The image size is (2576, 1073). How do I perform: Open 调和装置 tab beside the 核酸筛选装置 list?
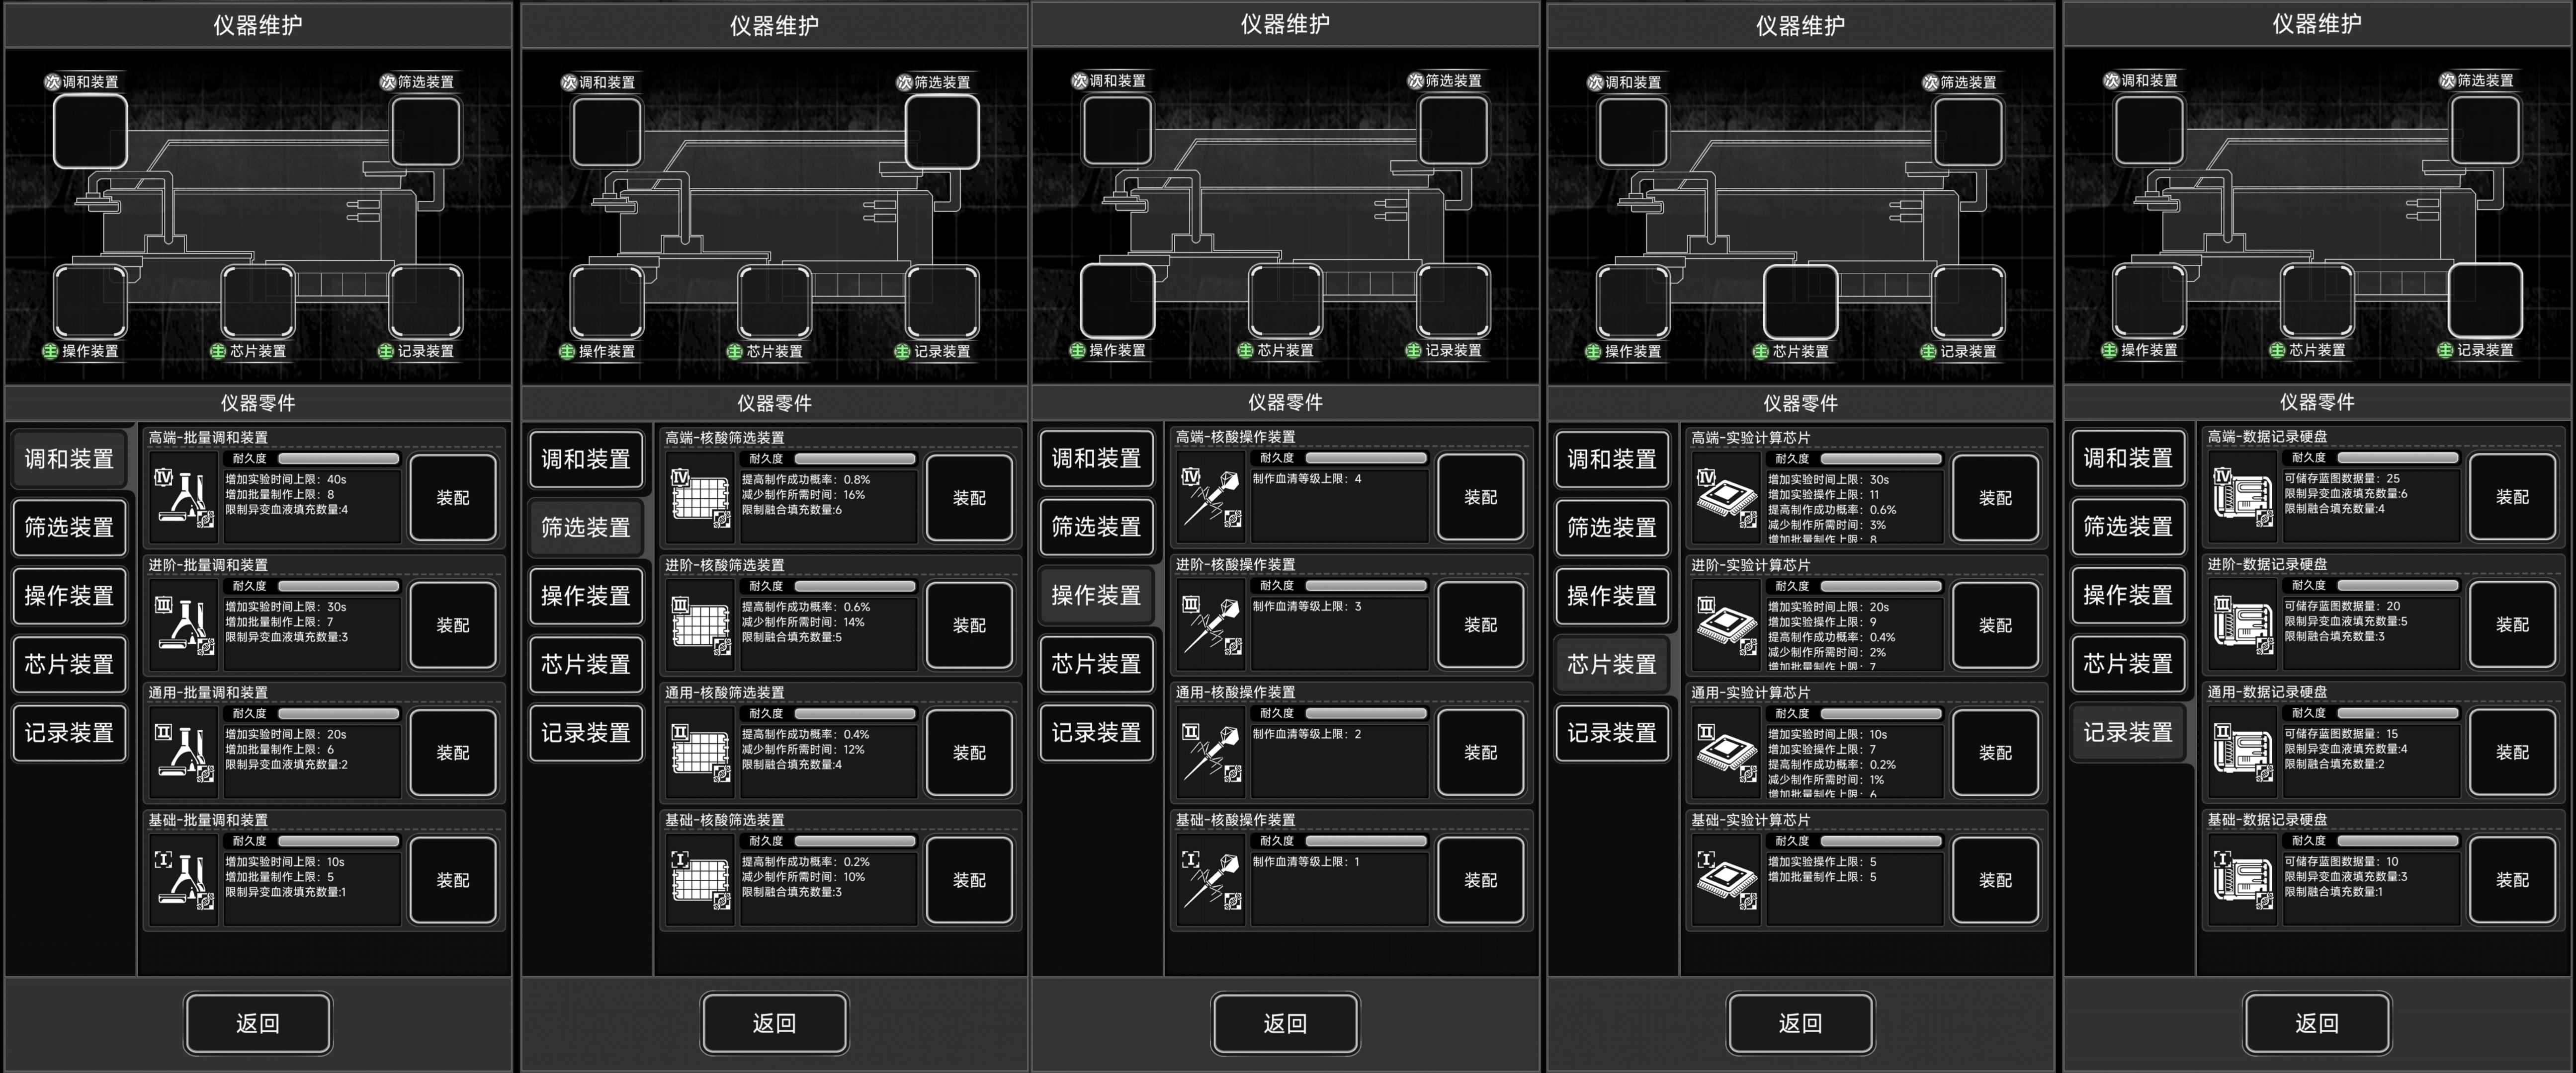[585, 459]
